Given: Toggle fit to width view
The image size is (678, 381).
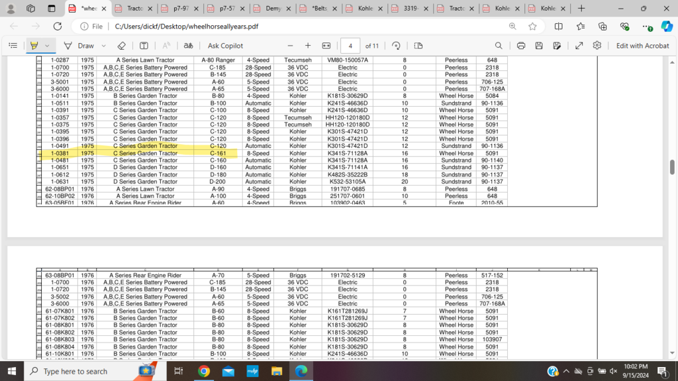Looking at the screenshot, I should click(x=326, y=46).
